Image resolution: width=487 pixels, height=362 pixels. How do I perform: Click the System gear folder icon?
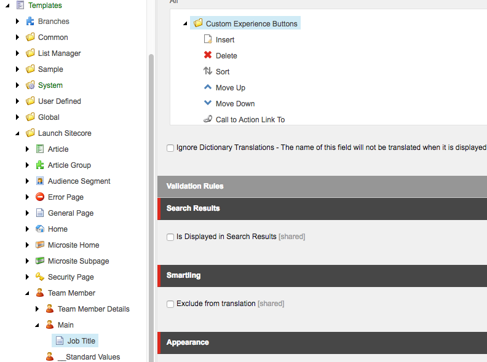[x=30, y=85]
